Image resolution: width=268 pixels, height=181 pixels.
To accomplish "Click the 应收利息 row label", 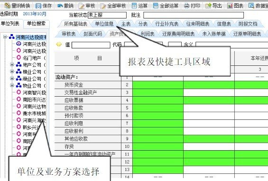I will click(74, 123).
